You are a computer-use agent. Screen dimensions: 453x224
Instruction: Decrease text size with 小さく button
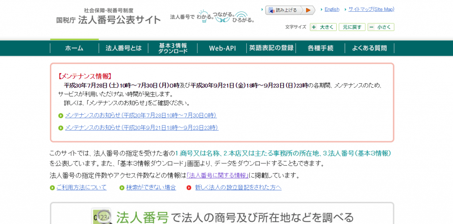click(x=380, y=27)
